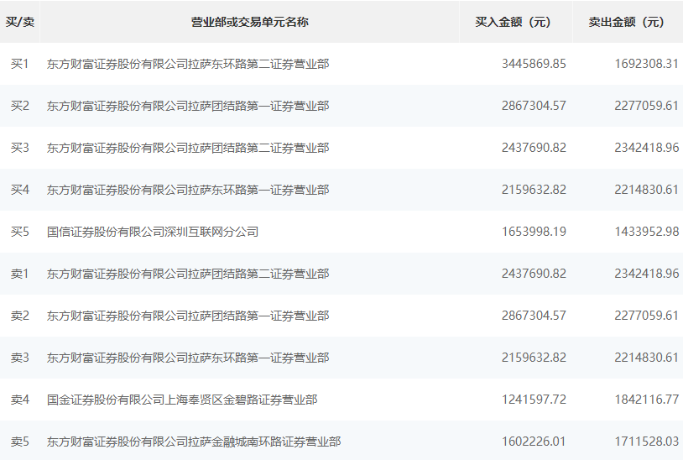Click buy amount 1602226.01

pyautogui.click(x=534, y=442)
